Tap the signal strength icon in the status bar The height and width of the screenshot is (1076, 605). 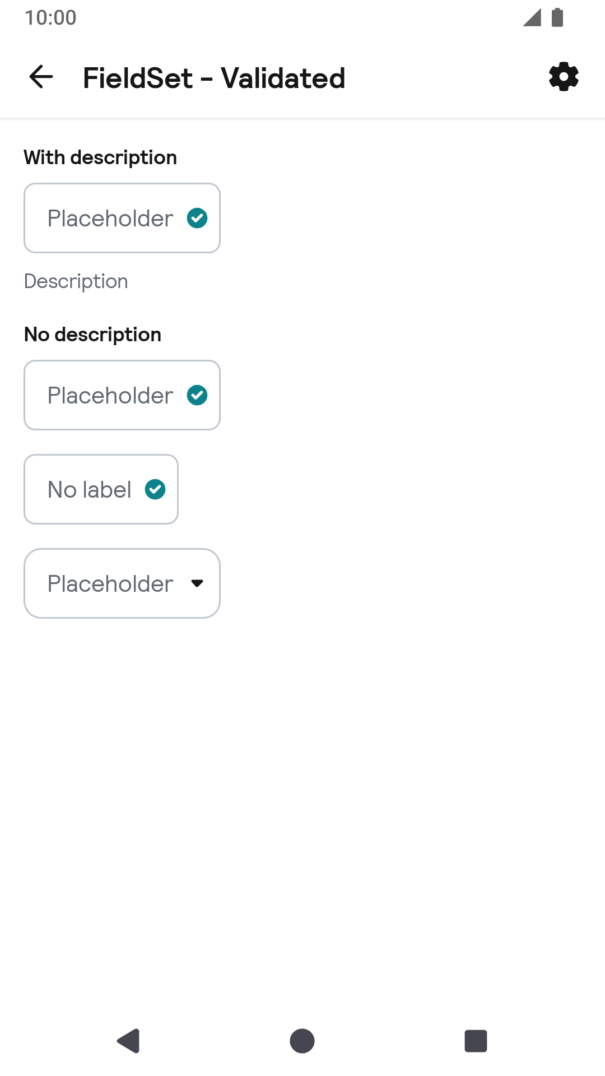coord(532,17)
